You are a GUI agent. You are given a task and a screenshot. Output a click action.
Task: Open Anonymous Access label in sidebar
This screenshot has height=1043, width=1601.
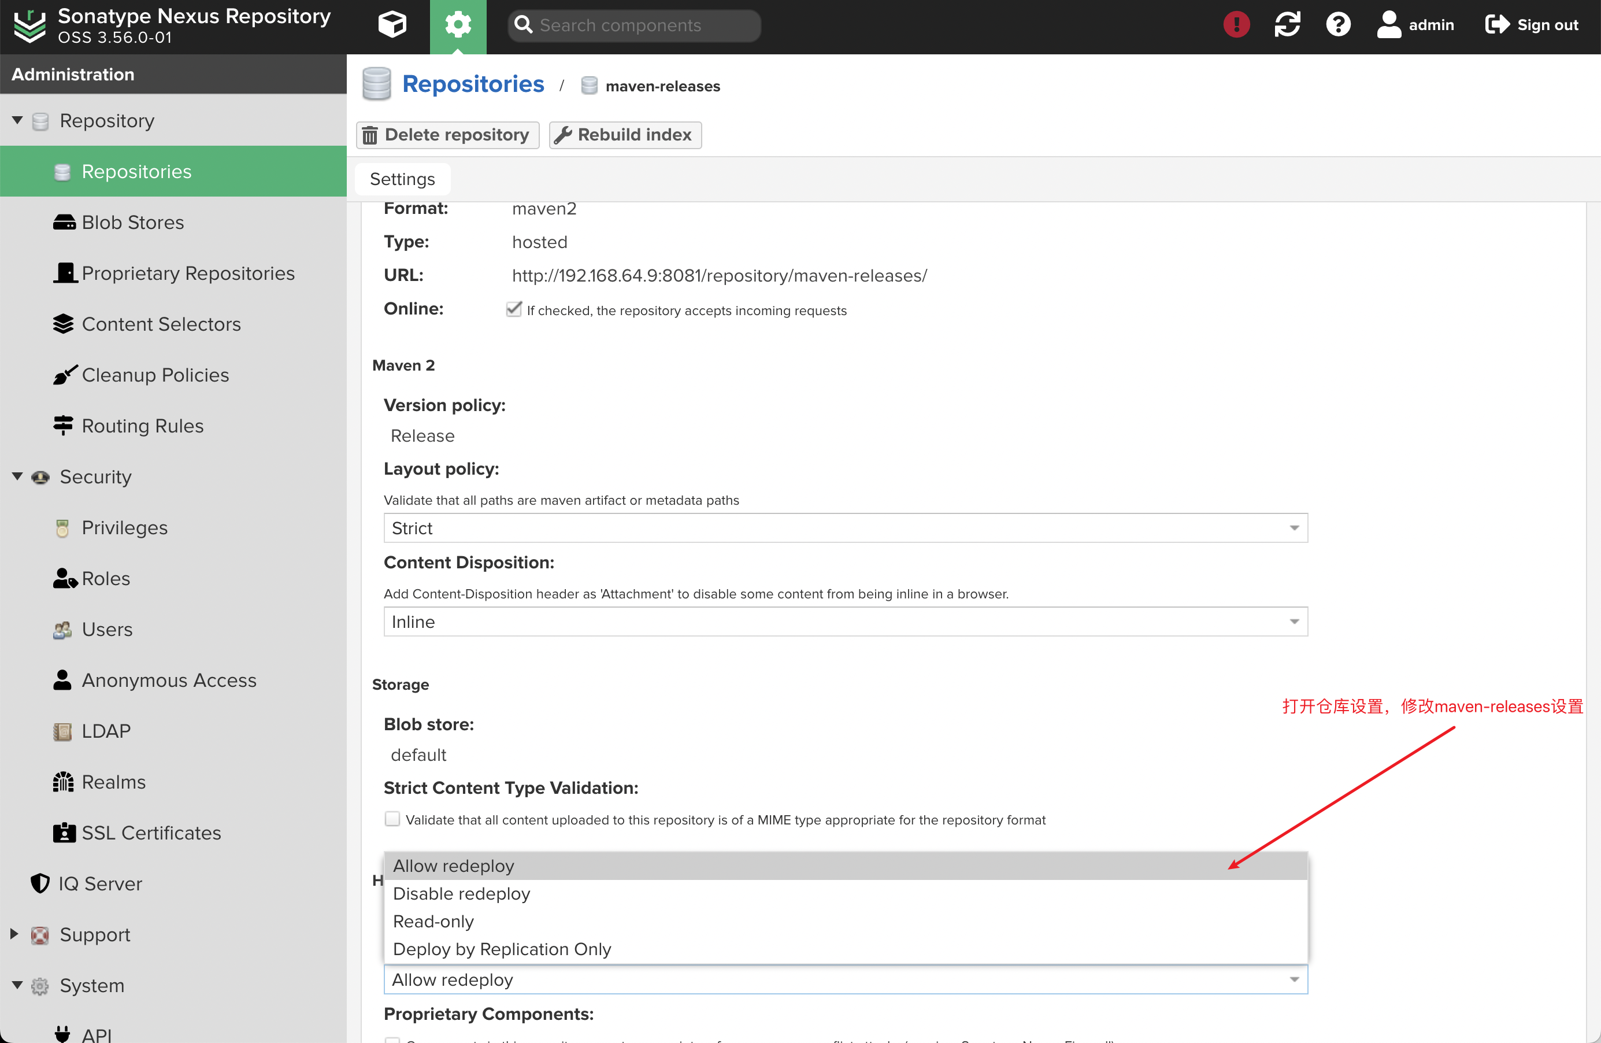pyautogui.click(x=169, y=680)
